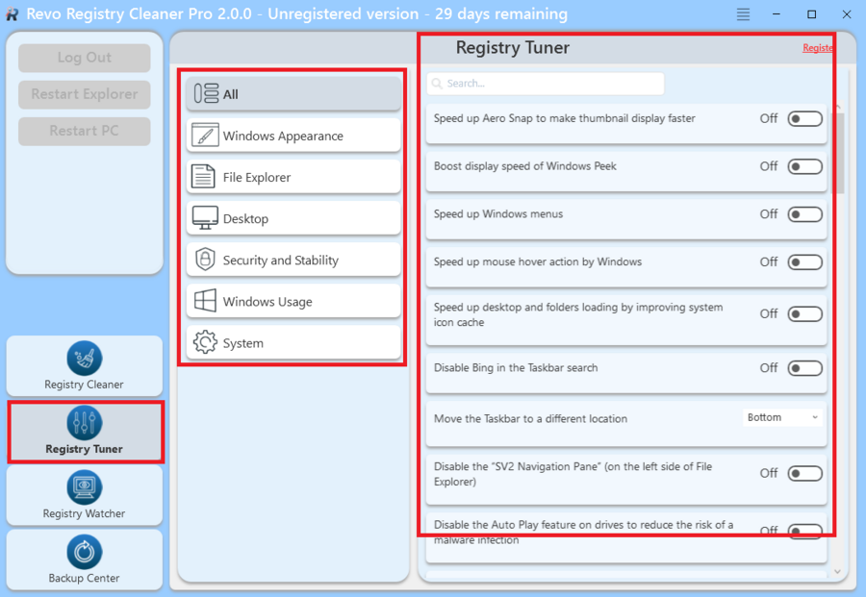
Task: Click "Boost display speed of Windows Peek" text
Action: point(524,166)
